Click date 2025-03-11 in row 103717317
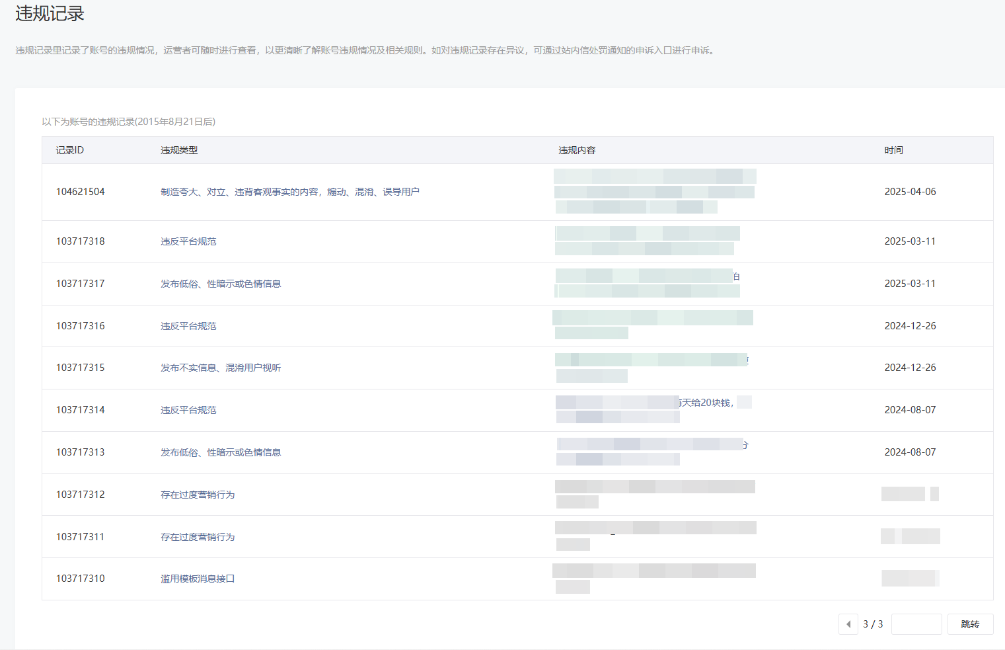1005x650 pixels. (910, 284)
